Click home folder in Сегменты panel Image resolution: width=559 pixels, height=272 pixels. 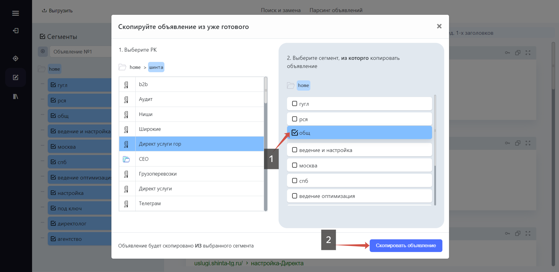tap(55, 69)
